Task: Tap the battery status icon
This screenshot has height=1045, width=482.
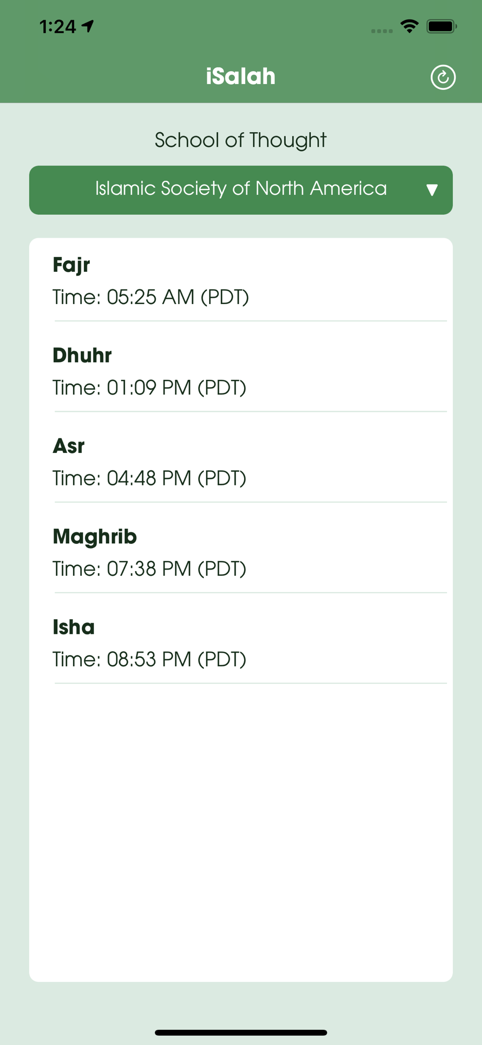Action: 441,26
